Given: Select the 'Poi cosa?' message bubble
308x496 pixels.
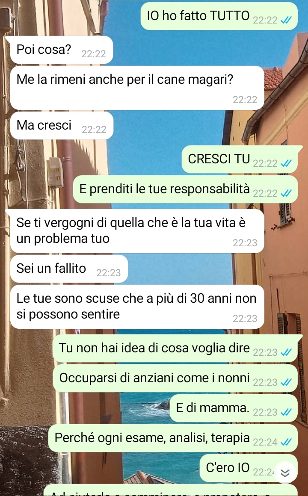Looking at the screenshot, I should [62, 50].
